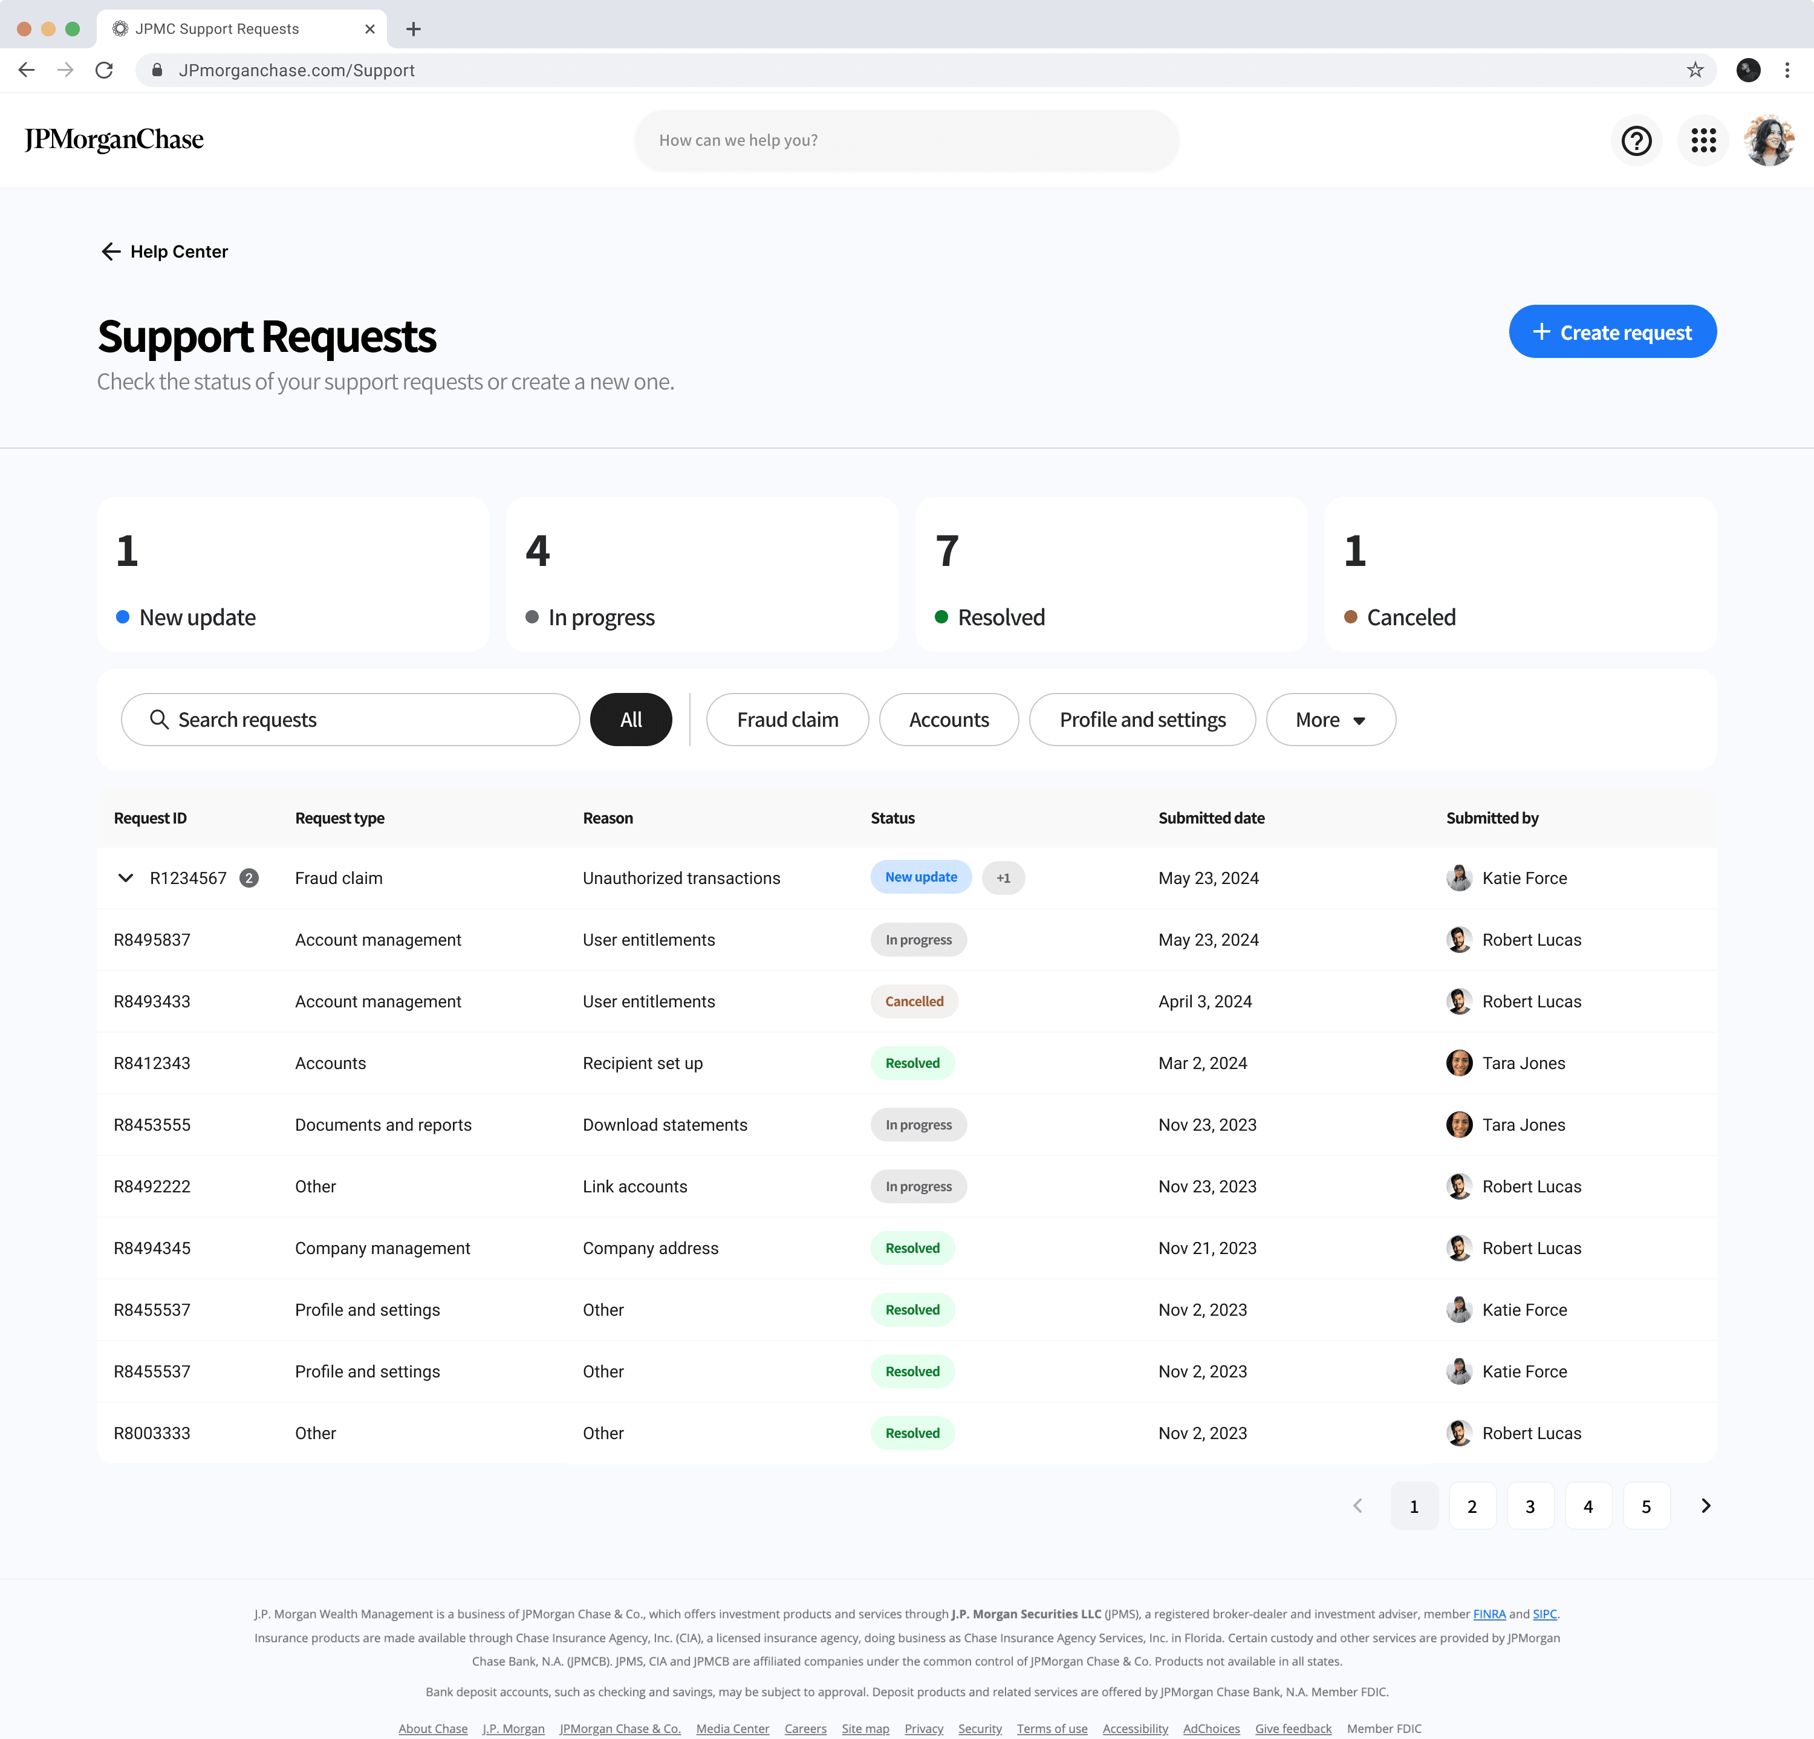Click the help question mark icon

[x=1636, y=141]
